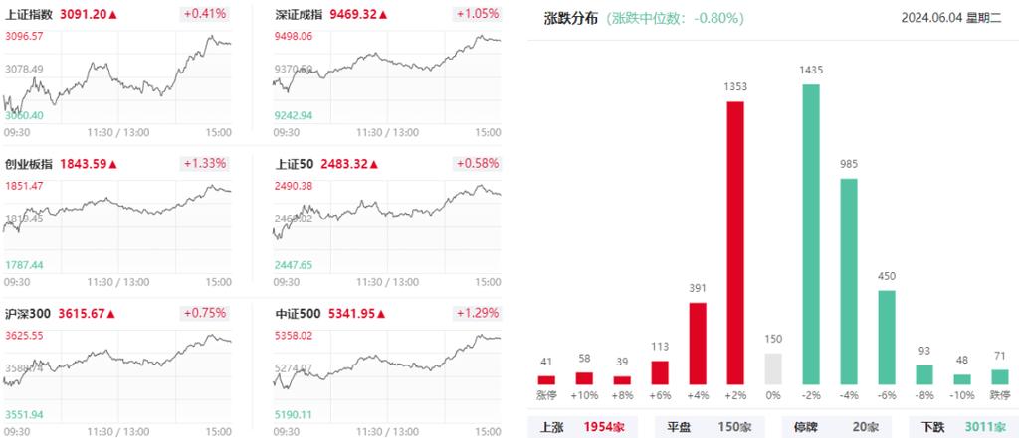Click the 深证成指 intraday chart
Image resolution: width=1019 pixels, height=438 pixels.
tap(388, 79)
